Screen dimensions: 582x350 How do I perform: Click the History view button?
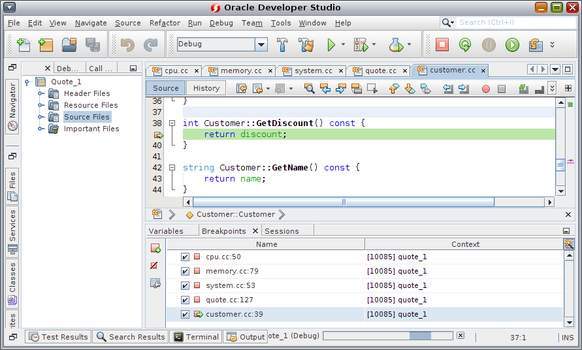pyautogui.click(x=206, y=88)
